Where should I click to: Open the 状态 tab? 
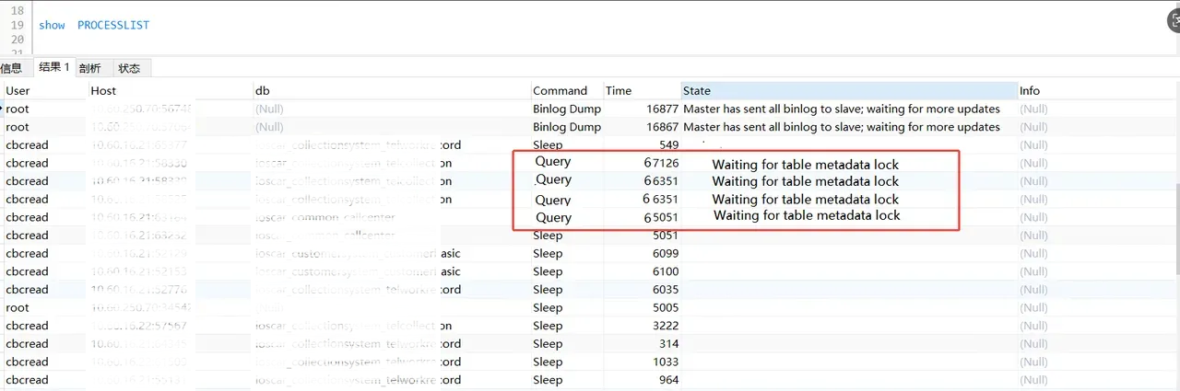(x=129, y=68)
